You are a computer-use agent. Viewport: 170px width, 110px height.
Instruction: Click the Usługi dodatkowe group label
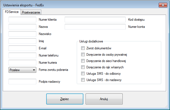pos(91,41)
